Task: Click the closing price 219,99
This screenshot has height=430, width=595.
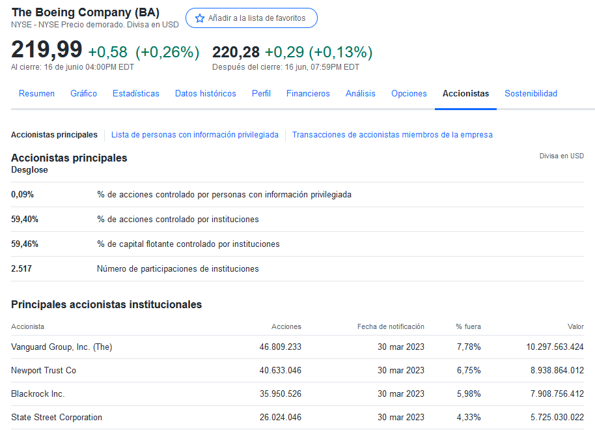Action: click(47, 50)
